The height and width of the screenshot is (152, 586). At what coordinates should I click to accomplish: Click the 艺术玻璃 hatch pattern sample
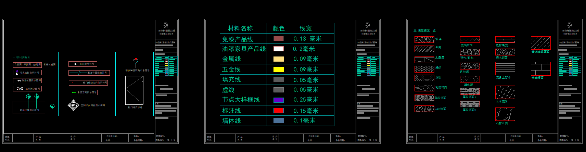pyautogui.click(x=505, y=92)
